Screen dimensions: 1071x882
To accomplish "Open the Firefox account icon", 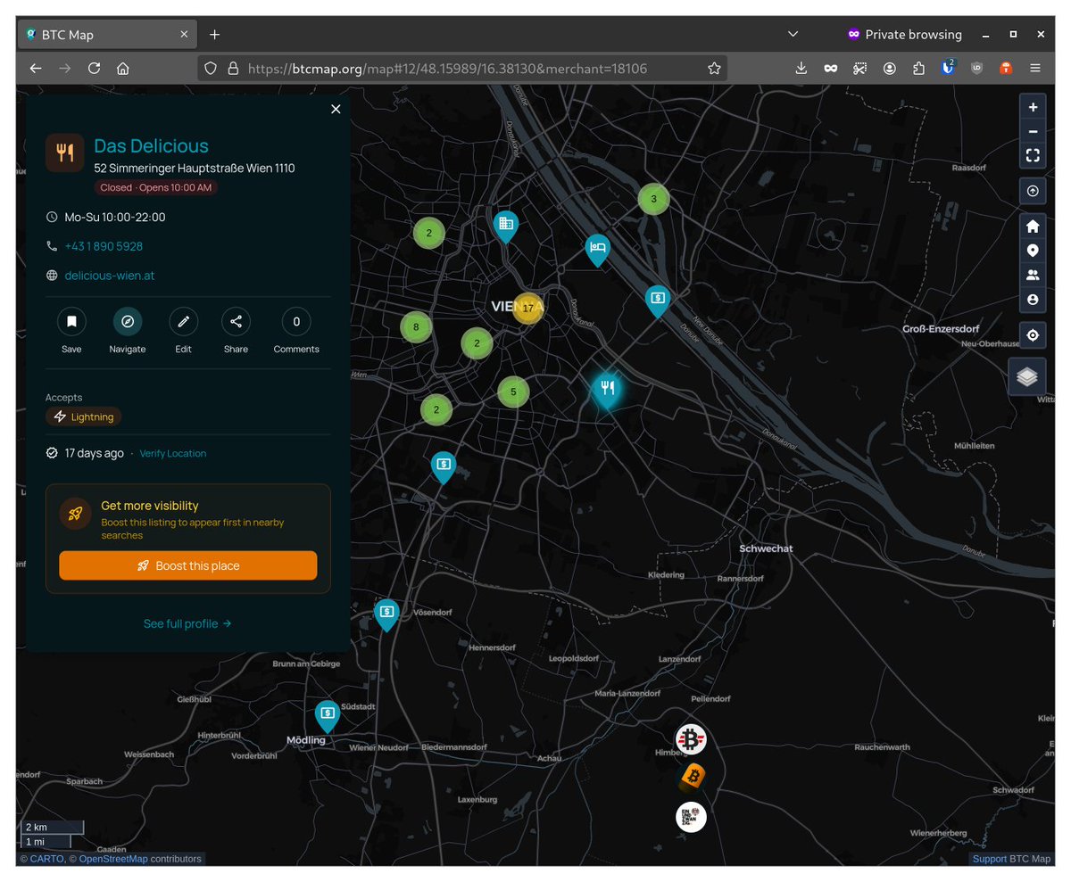I will tap(890, 68).
